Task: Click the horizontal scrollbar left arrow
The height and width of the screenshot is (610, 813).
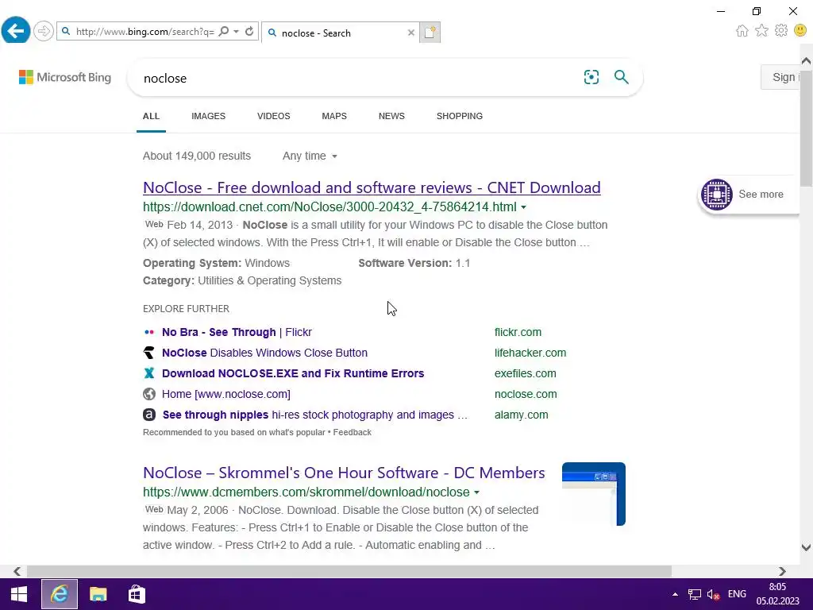Action: click(x=17, y=571)
